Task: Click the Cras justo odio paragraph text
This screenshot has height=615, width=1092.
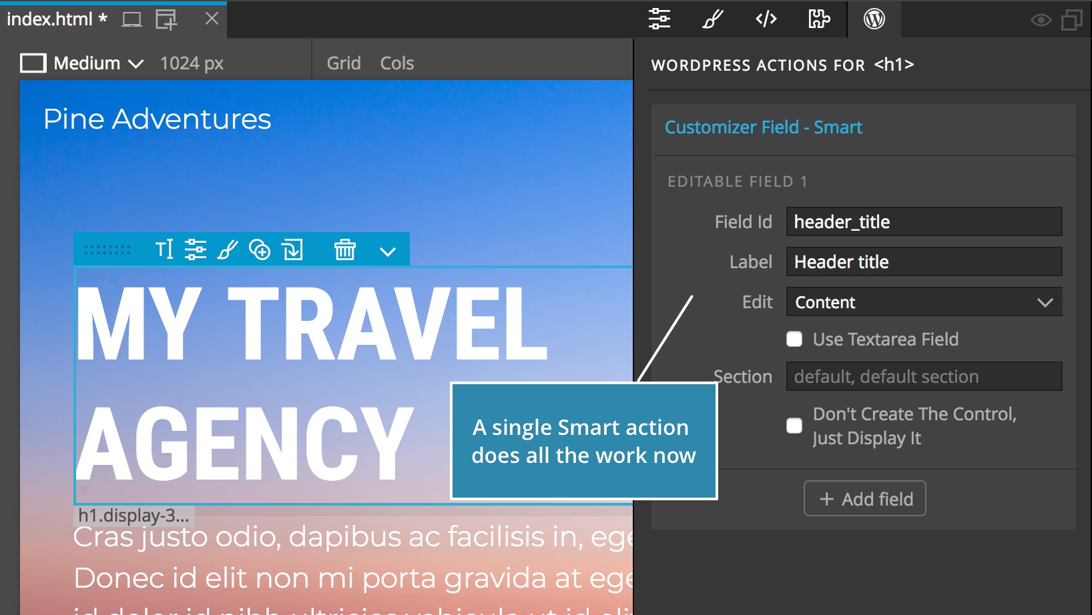Action: (x=352, y=536)
